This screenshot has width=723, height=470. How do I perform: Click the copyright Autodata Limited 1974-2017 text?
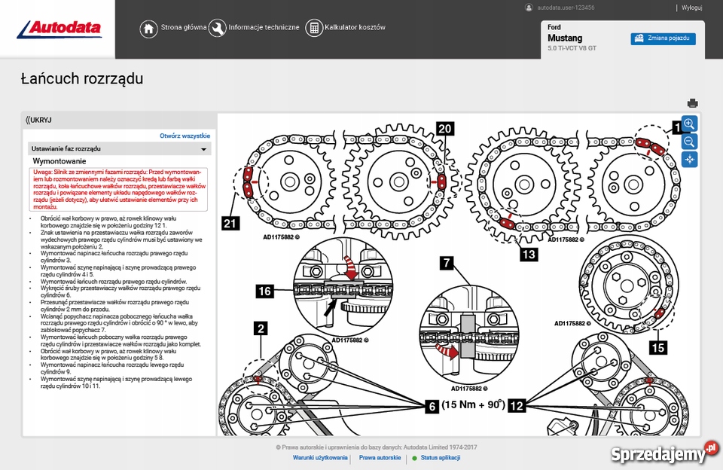pyautogui.click(x=377, y=447)
